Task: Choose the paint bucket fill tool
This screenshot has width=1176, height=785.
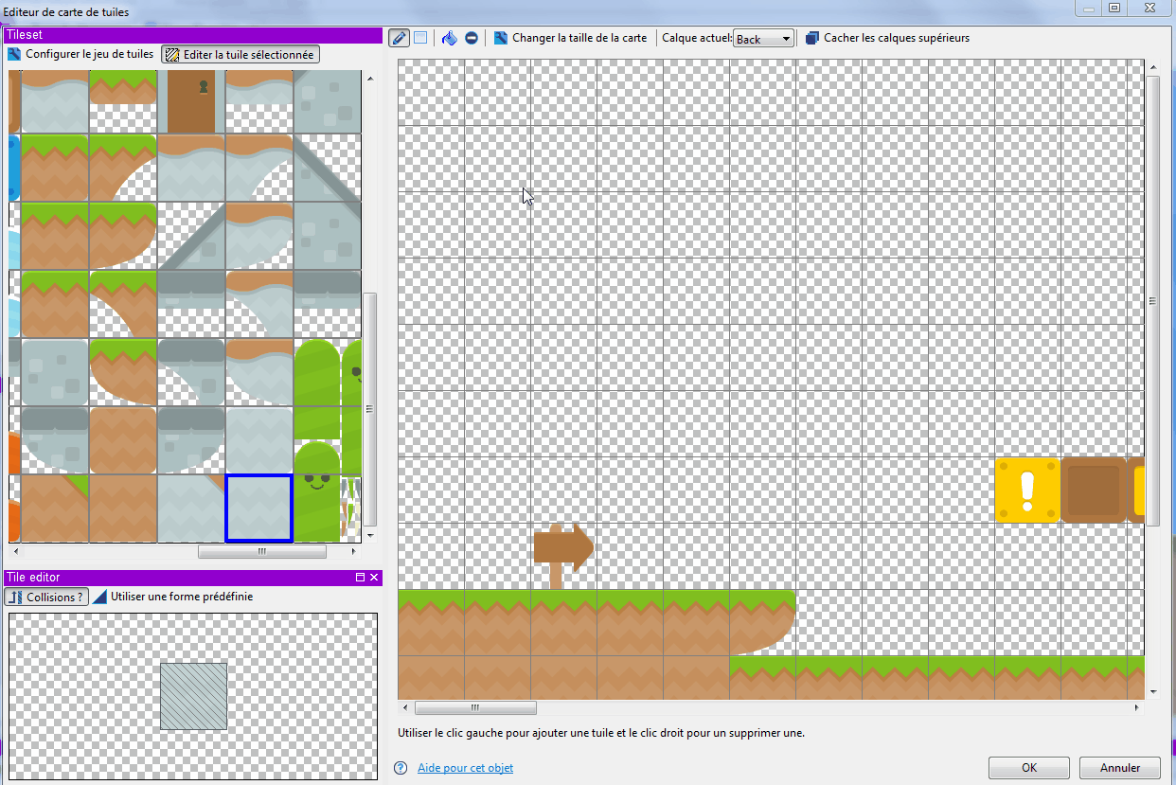Action: point(450,38)
